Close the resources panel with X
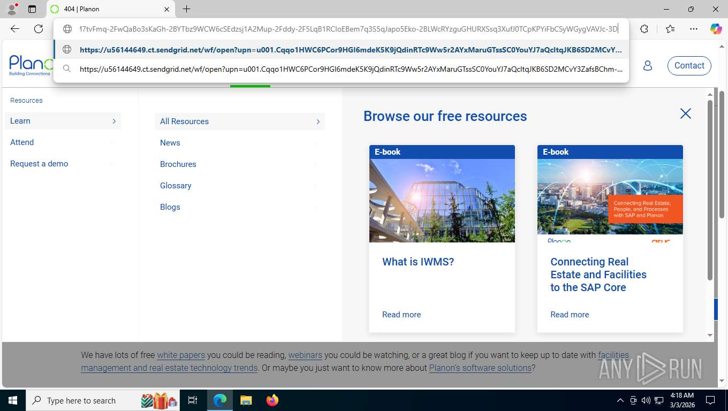The height and width of the screenshot is (411, 728). coord(685,113)
